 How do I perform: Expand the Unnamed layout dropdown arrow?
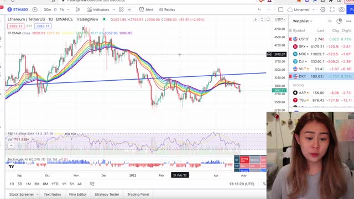coord(313,10)
